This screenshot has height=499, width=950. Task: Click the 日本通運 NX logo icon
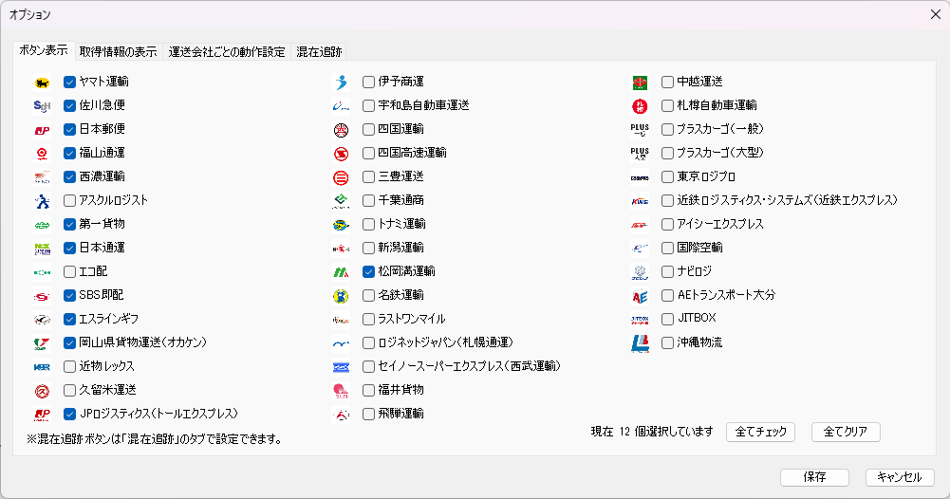pos(42,249)
